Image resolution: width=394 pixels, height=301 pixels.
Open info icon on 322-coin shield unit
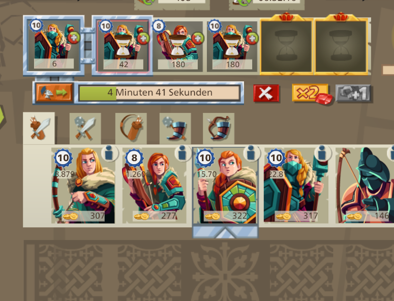(252, 153)
